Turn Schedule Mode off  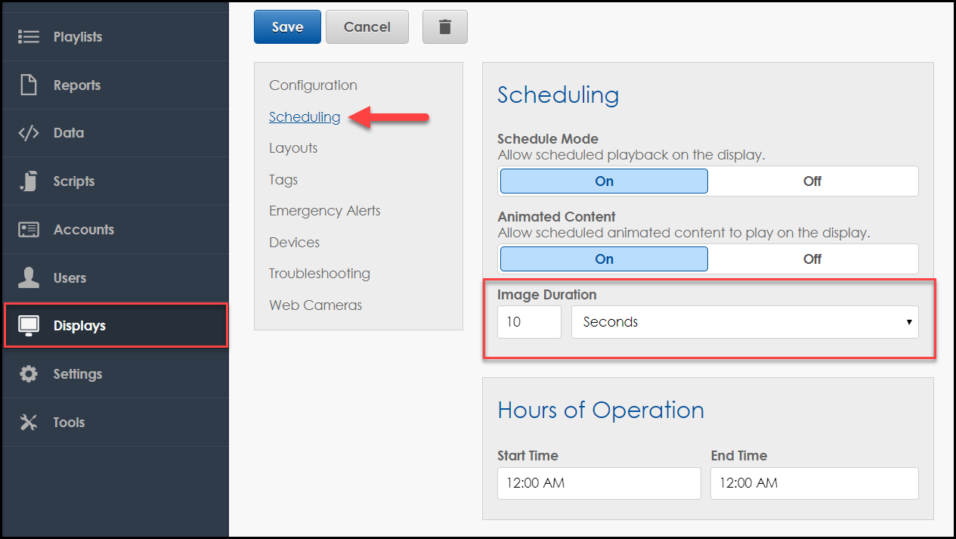tap(812, 181)
